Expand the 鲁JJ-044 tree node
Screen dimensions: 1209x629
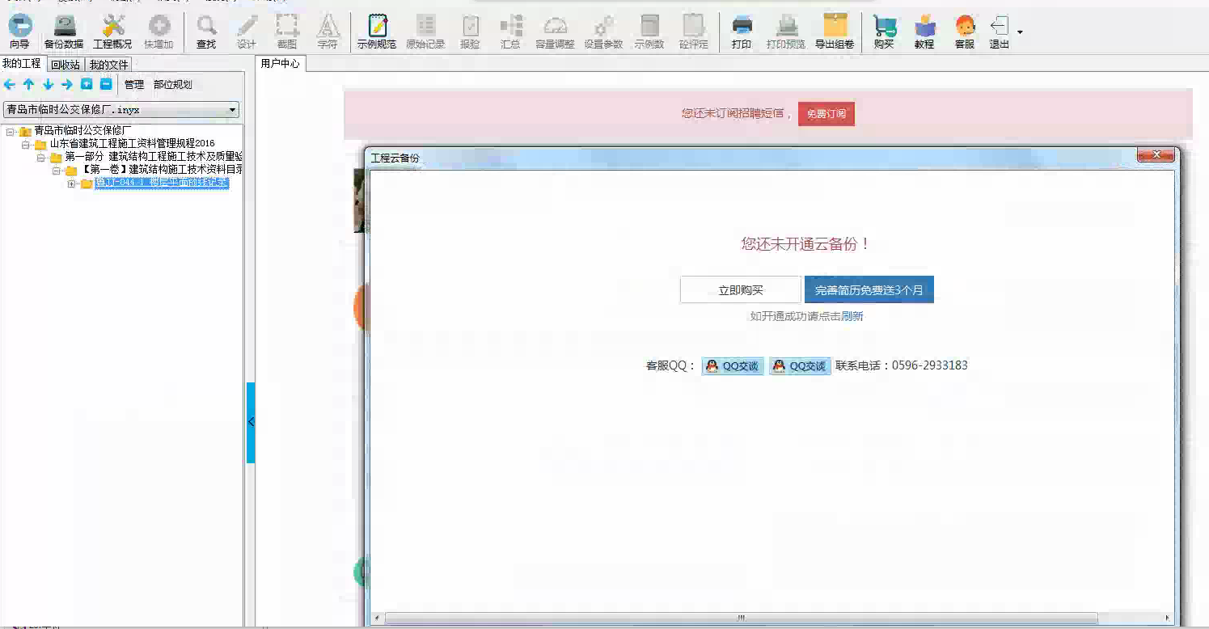(71, 184)
